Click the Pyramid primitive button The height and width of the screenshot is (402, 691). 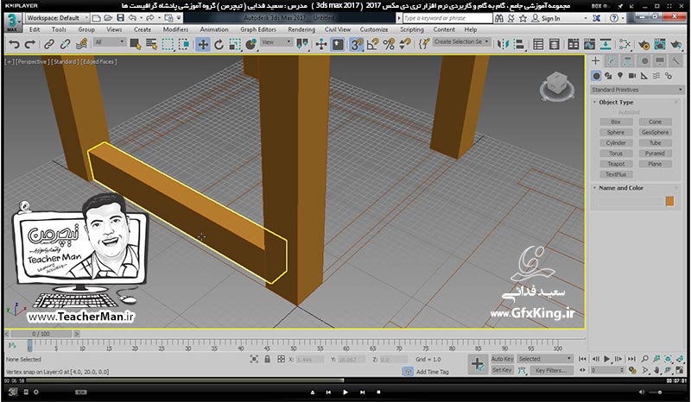pyautogui.click(x=655, y=154)
